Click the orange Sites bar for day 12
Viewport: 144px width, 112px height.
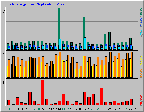pyautogui.click(x=56, y=66)
